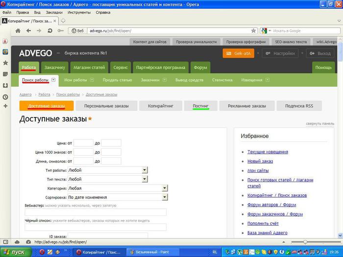343x257 pixels.
Task: Reload the page with the refresh icon
Action: pyautogui.click(x=50, y=31)
